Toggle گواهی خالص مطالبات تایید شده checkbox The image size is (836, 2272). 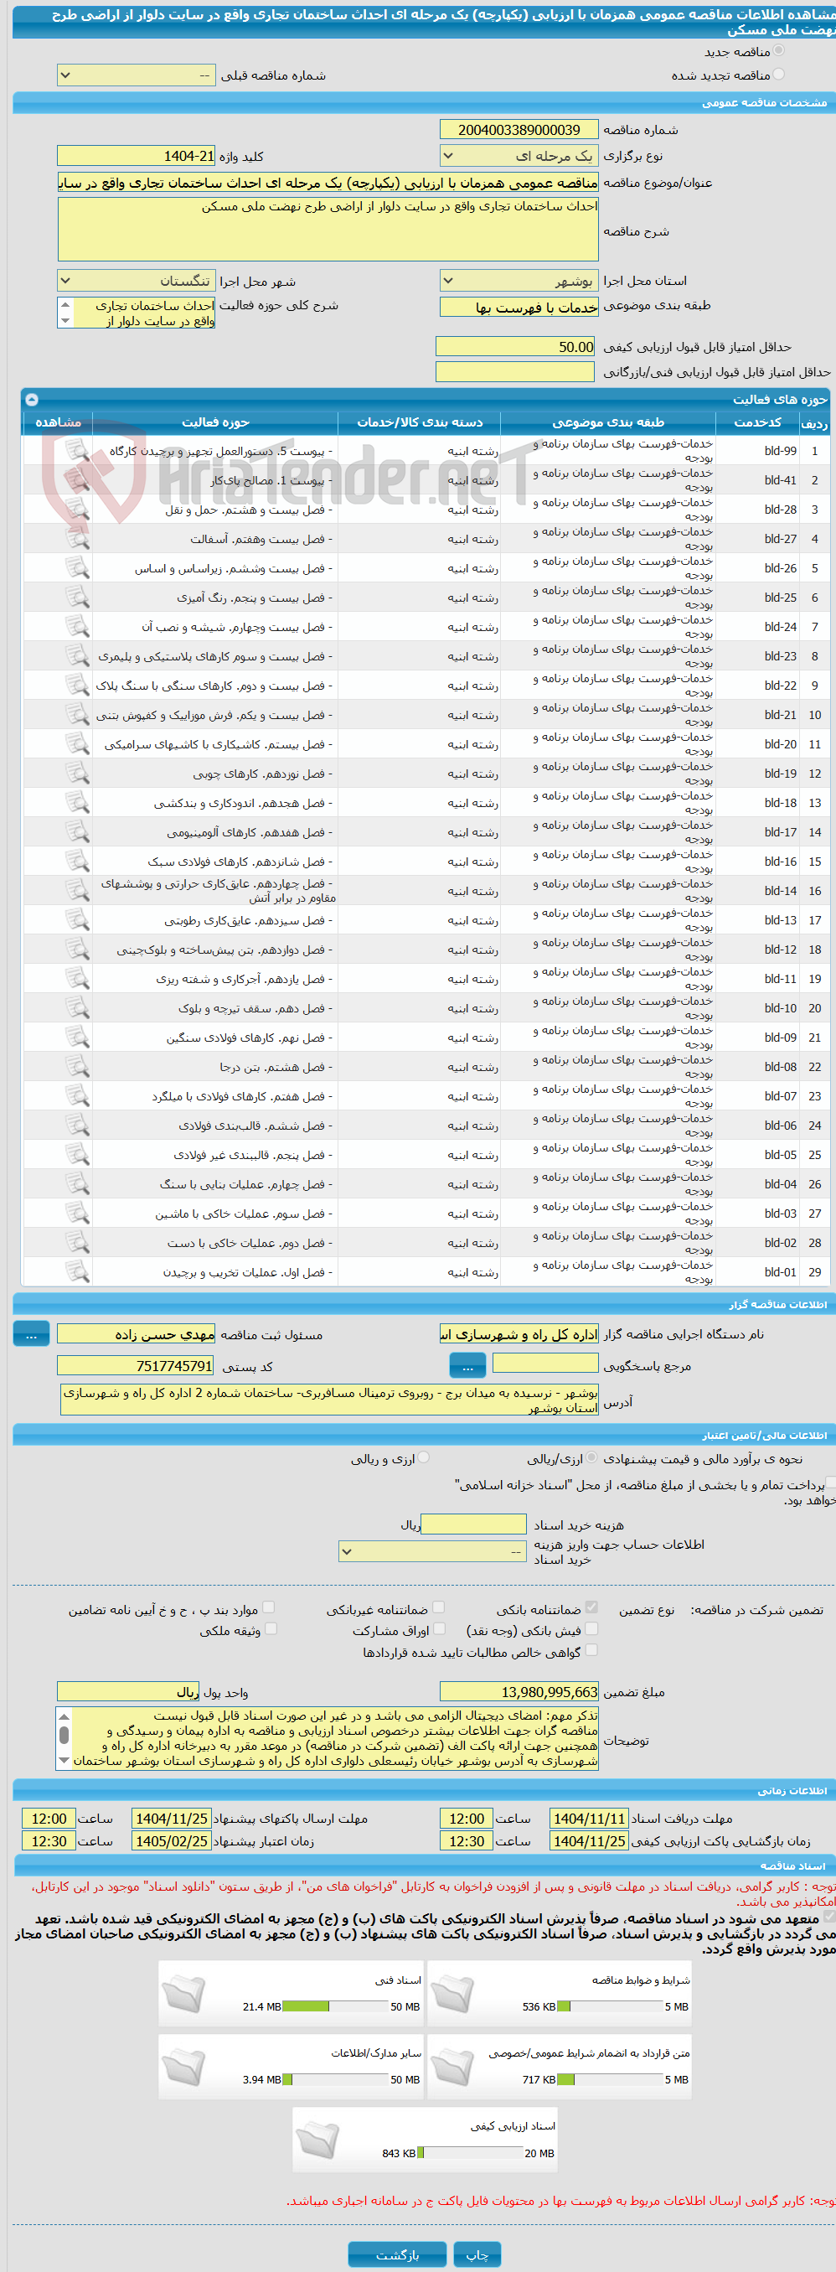tap(591, 1649)
